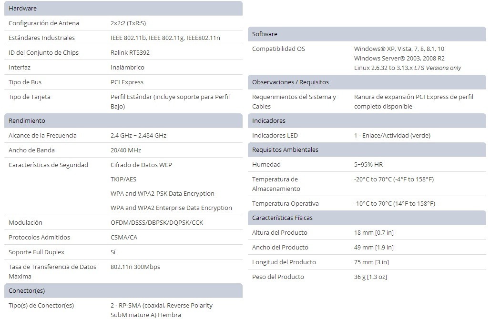Select the 5~95% HR humidity value

(x=368, y=164)
